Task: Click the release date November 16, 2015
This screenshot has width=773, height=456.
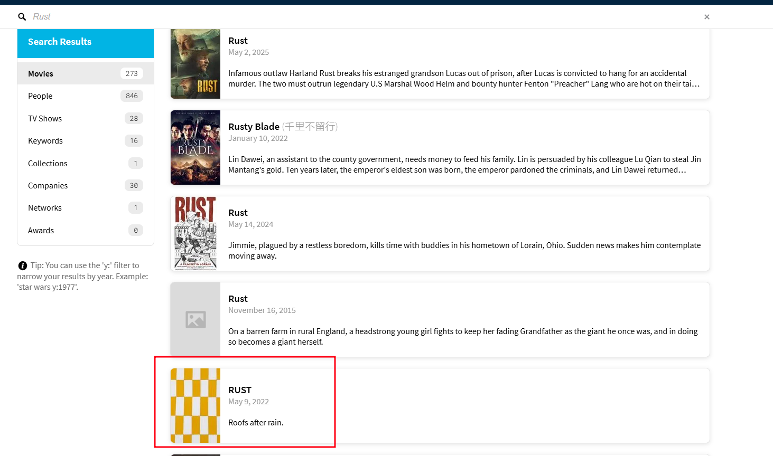Action: [x=262, y=310]
